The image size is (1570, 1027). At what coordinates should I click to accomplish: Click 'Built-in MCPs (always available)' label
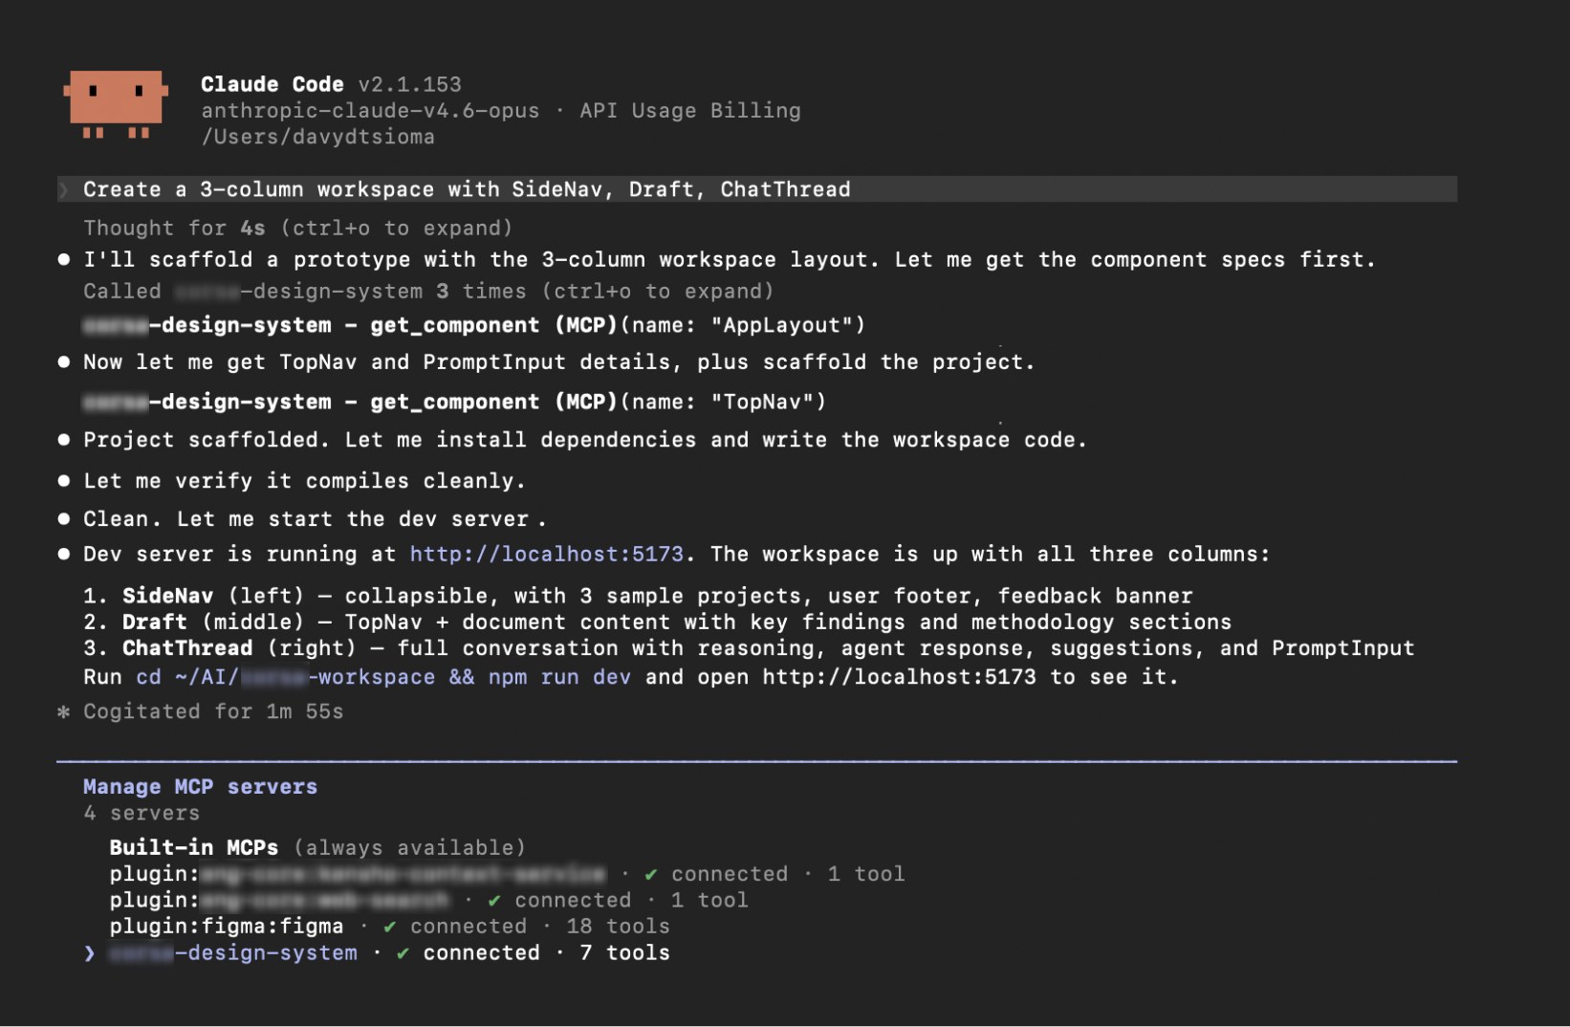317,848
